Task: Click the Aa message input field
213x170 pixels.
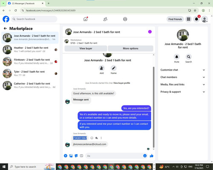Action: point(114,156)
